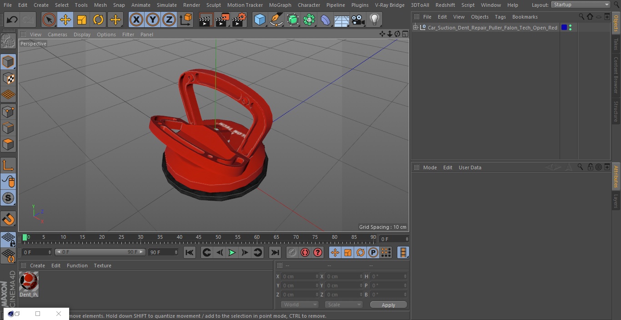Toggle Snap enable S icon
The image size is (621, 320).
(x=8, y=198)
